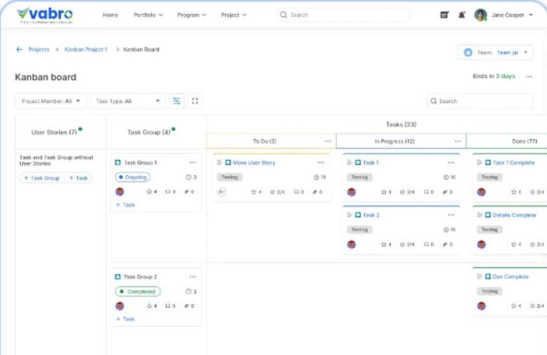547x355 pixels.
Task: Open the Move User Story task link
Action: (253, 162)
